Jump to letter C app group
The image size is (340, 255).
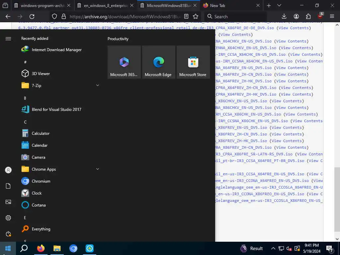click(x=25, y=122)
